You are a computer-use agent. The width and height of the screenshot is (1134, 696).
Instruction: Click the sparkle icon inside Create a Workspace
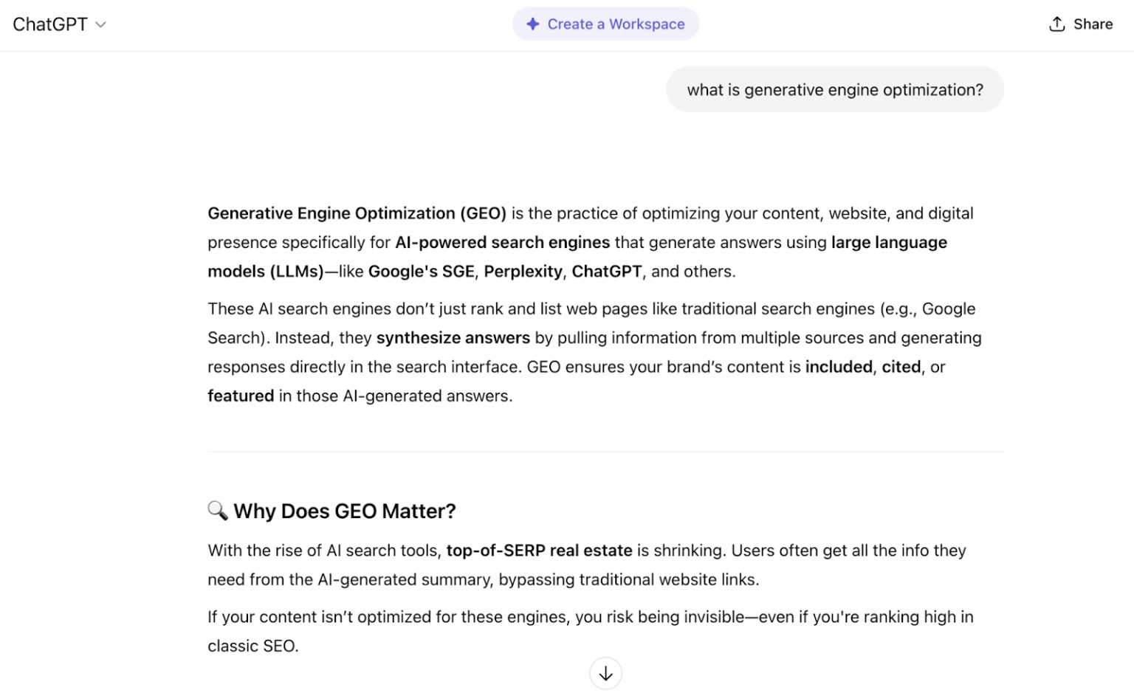(532, 24)
